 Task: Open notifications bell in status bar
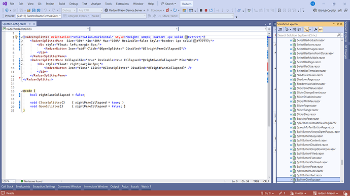(x=345, y=193)
